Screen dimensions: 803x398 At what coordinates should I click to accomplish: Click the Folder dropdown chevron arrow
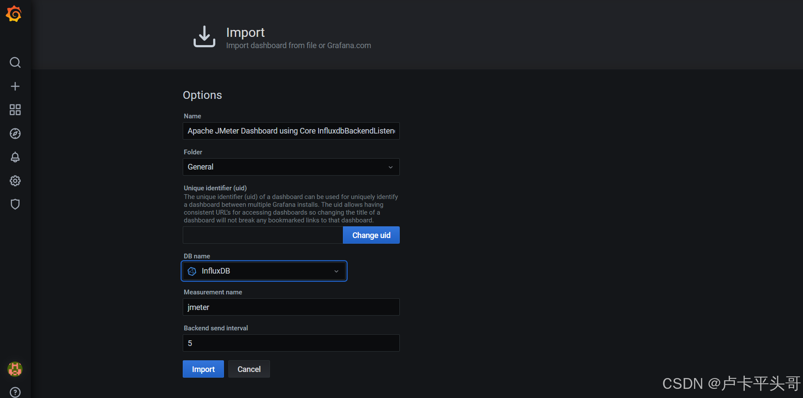pyautogui.click(x=391, y=167)
